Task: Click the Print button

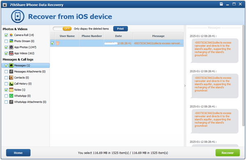Action: pyautogui.click(x=120, y=29)
